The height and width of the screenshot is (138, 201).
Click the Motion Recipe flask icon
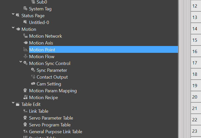(x=25, y=97)
